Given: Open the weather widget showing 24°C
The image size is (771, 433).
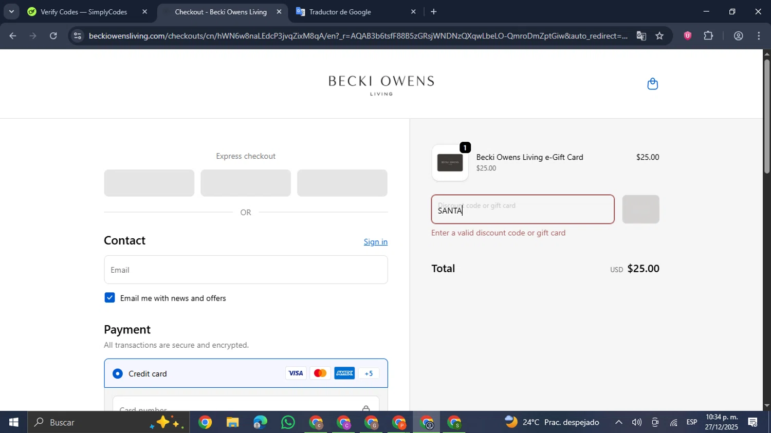Looking at the screenshot, I should click(x=552, y=422).
